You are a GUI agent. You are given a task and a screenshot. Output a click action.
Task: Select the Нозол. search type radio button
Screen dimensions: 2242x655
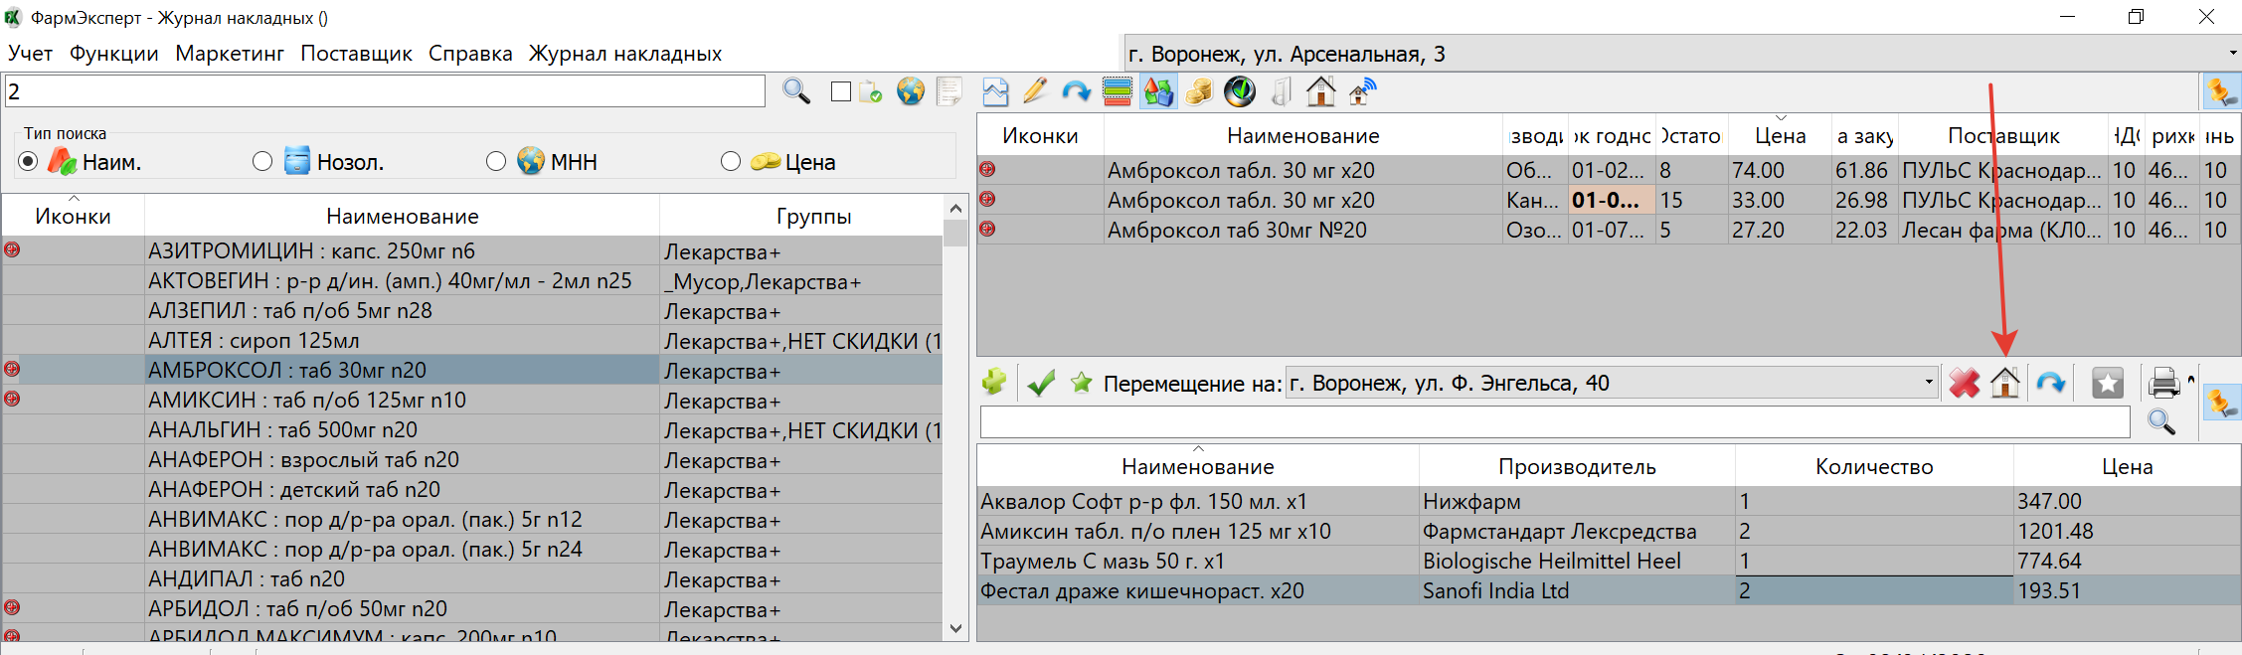262,161
